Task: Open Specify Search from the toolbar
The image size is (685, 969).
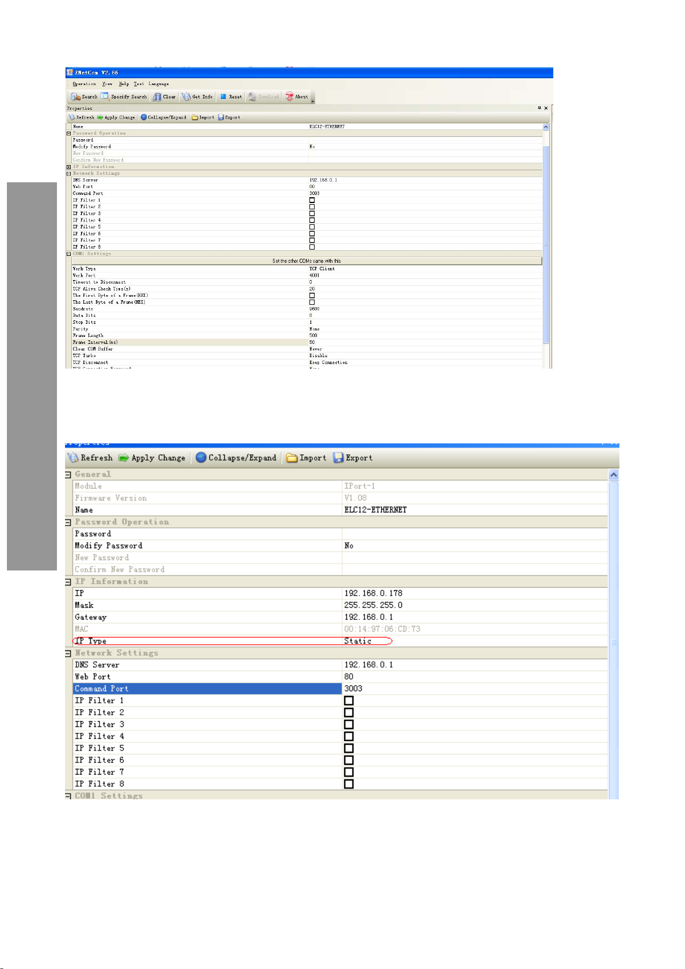Action: click(105, 97)
